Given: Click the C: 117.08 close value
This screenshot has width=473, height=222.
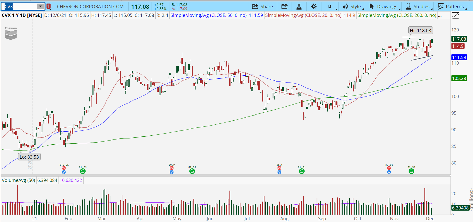Looking at the screenshot, I should 144,15.
